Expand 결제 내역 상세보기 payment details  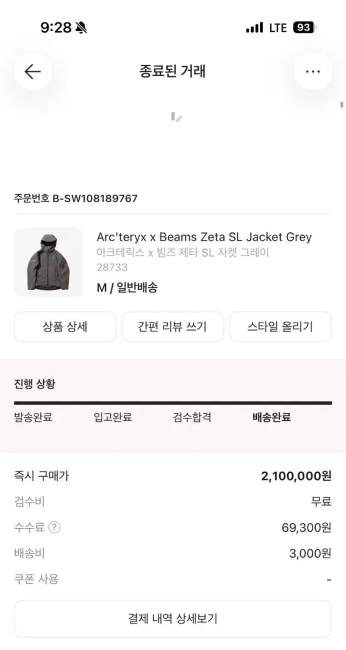click(x=173, y=618)
